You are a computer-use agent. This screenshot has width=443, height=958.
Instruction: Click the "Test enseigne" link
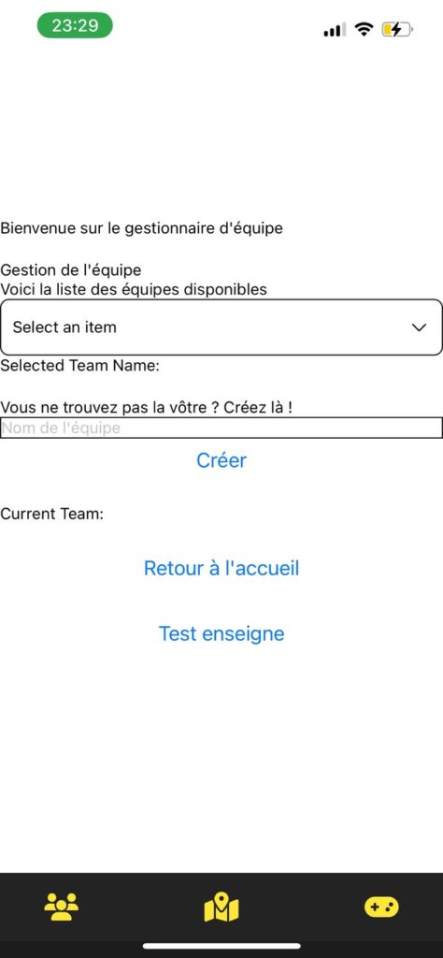[221, 633]
